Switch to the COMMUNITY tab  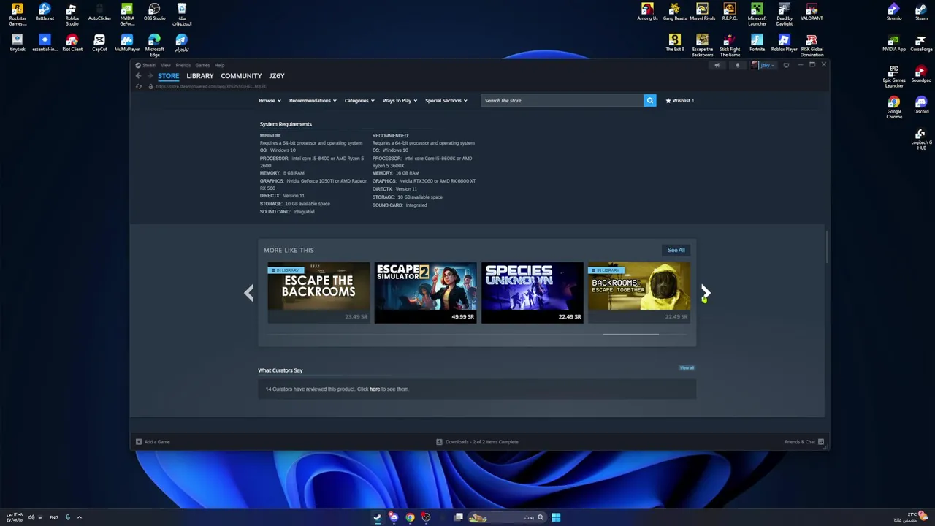241,75
